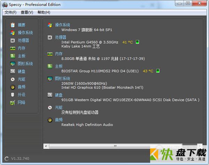Click the 摘要 clipboard icon in sidebar

point(13,25)
